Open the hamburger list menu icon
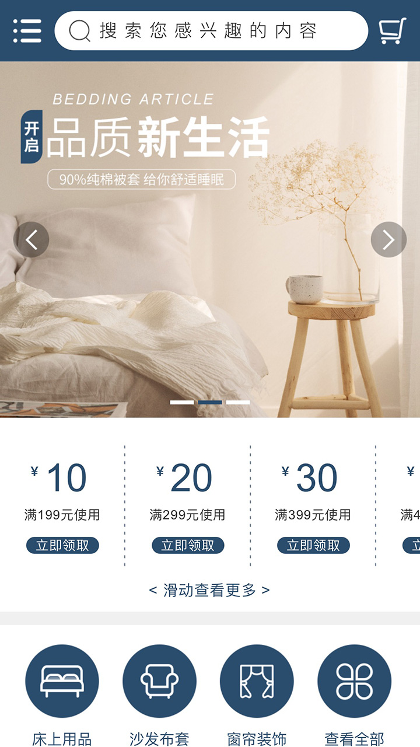The height and width of the screenshot is (747, 420). [27, 31]
